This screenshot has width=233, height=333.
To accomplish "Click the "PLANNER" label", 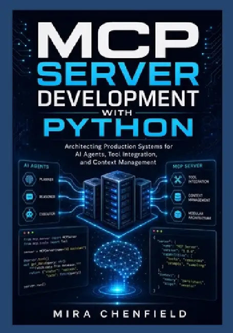I will tap(46, 179).
